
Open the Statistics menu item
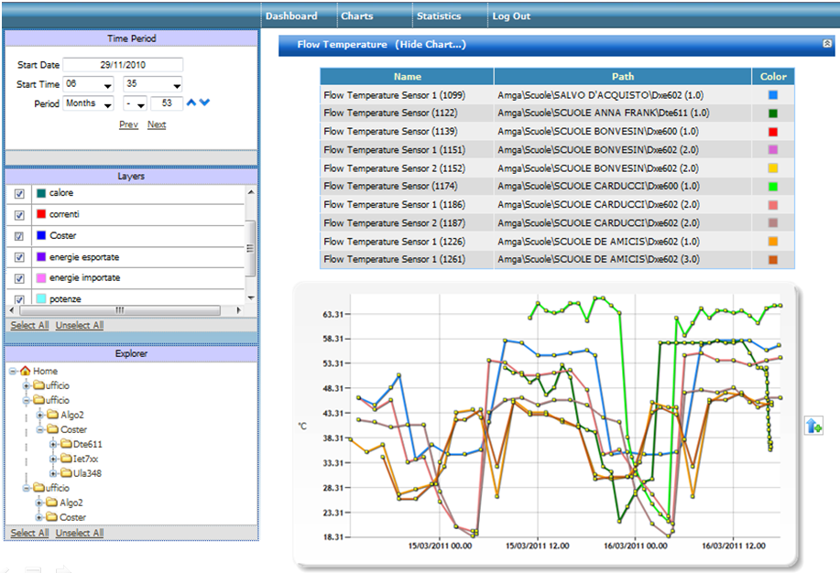point(439,16)
